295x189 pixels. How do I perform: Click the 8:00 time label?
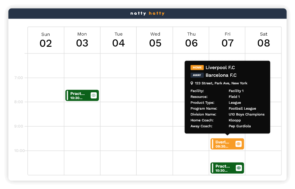coord(19,102)
